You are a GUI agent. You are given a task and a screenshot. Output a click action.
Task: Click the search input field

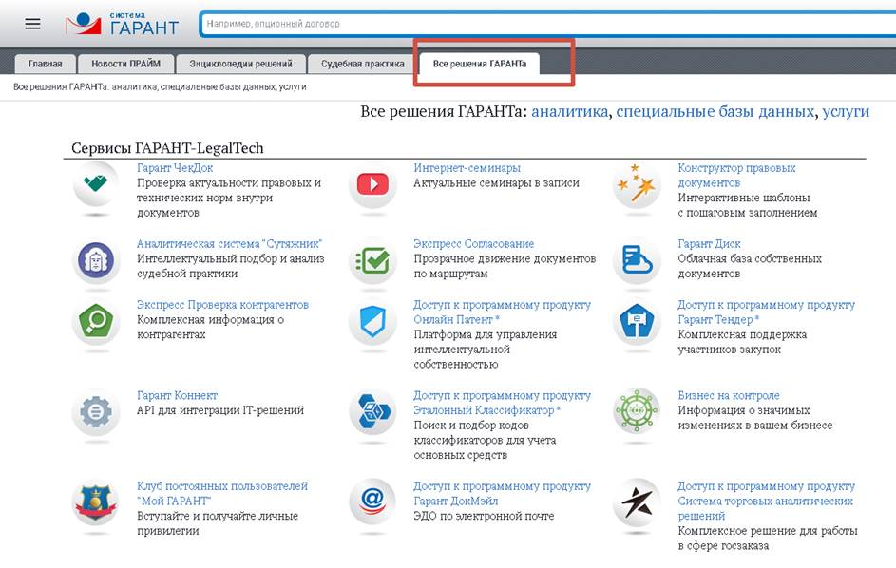coord(547,24)
